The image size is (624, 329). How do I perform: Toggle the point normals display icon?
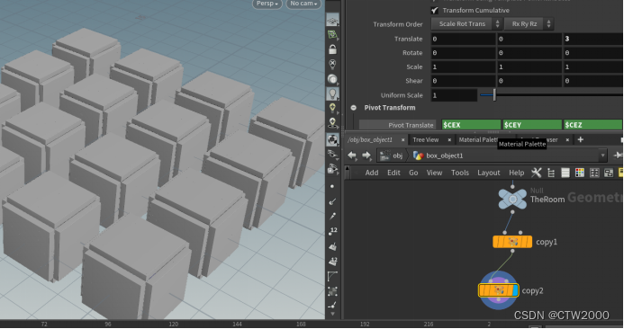[x=332, y=202]
